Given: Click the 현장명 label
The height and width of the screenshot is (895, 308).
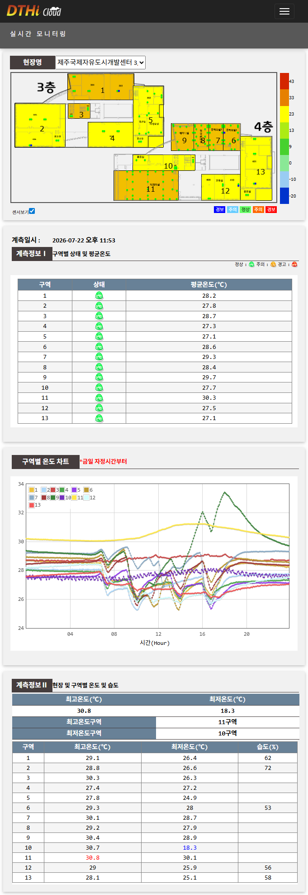Looking at the screenshot, I should 32,63.
